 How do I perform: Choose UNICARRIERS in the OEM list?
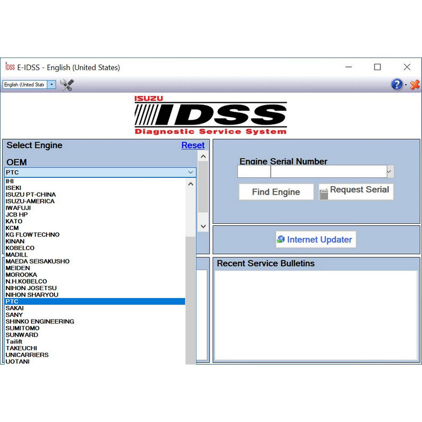(95, 355)
